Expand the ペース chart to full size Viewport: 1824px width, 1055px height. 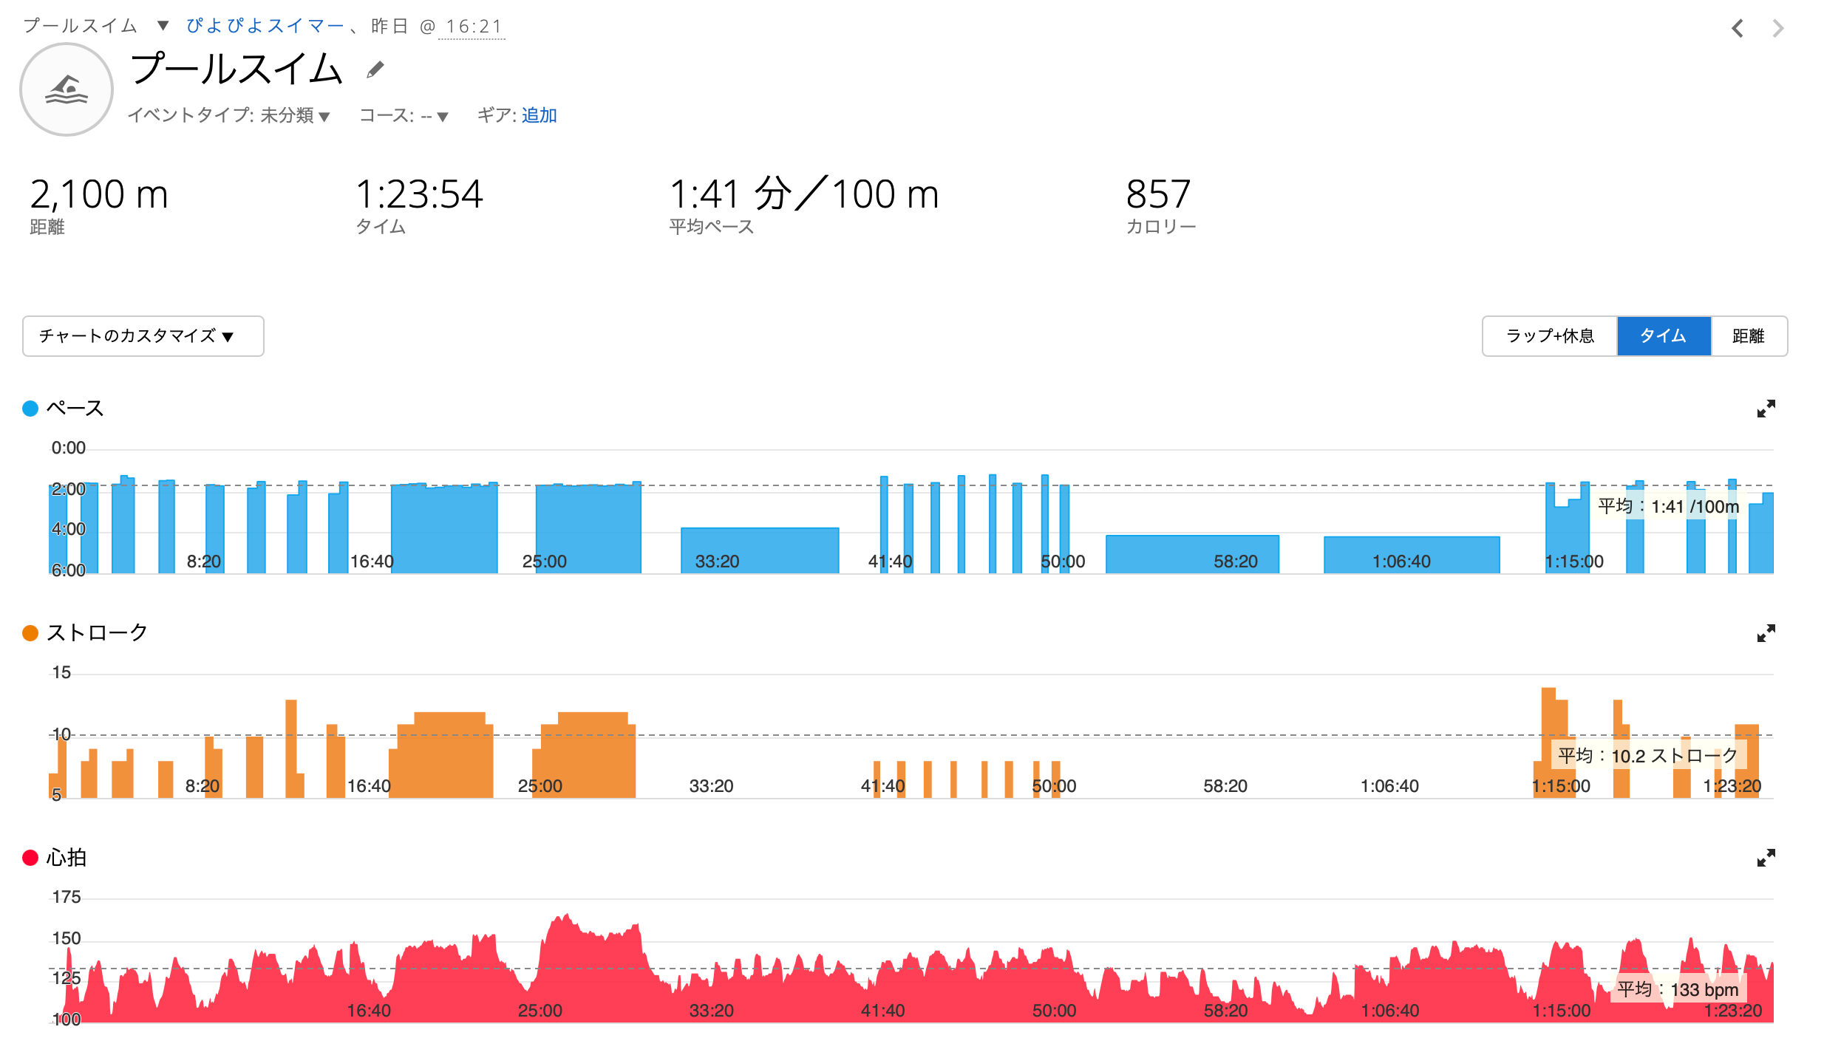coord(1766,409)
